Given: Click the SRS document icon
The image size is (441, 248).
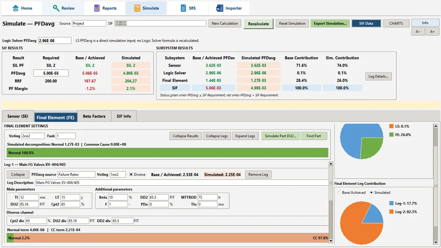Looking at the screenshot, I should coord(183,8).
